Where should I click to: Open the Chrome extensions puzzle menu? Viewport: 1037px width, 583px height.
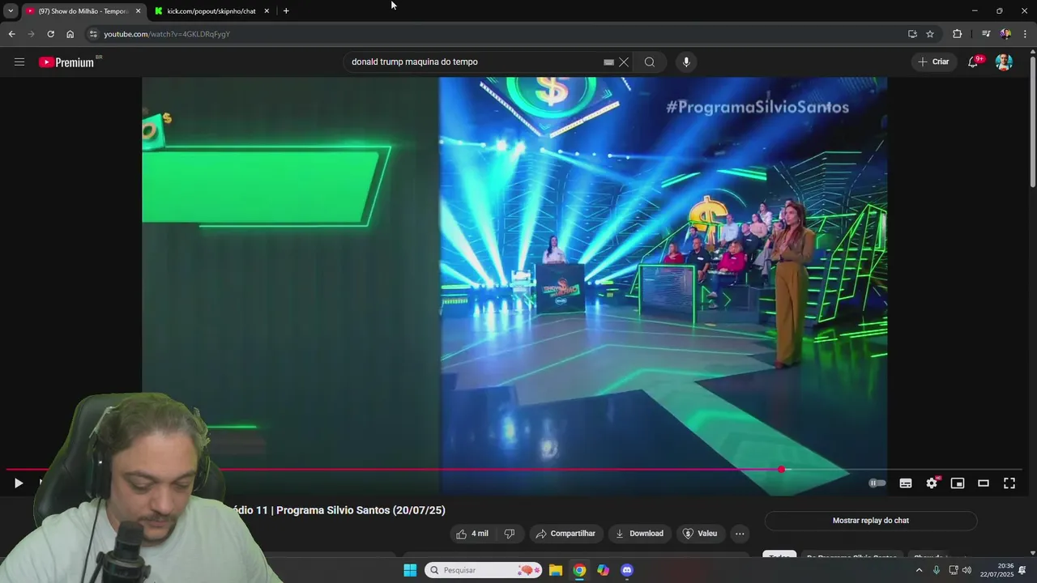point(958,34)
